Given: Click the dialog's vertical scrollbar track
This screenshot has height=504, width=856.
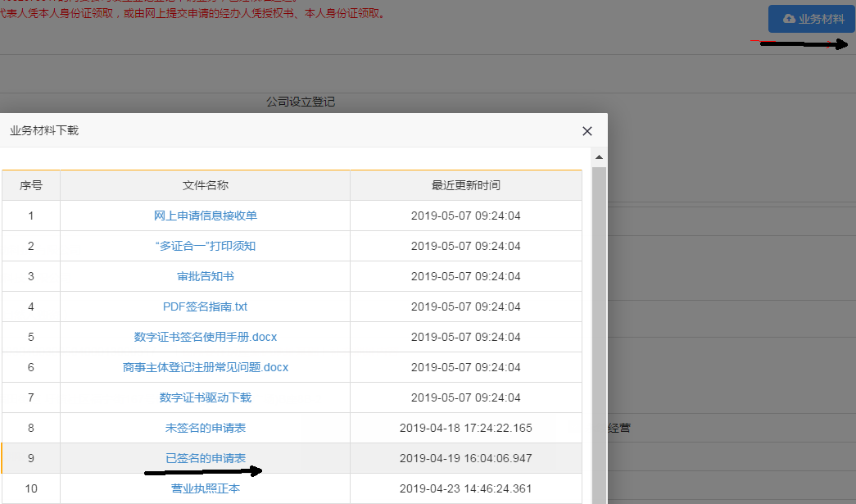Looking at the screenshot, I should 599,328.
